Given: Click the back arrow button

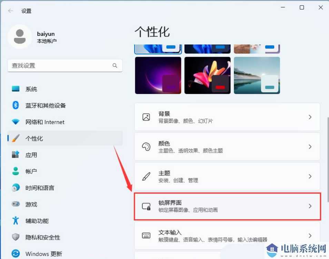Looking at the screenshot, I should (10, 11).
